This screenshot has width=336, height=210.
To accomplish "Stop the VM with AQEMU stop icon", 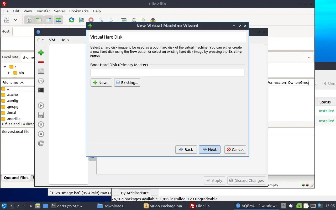I will point(41,134).
